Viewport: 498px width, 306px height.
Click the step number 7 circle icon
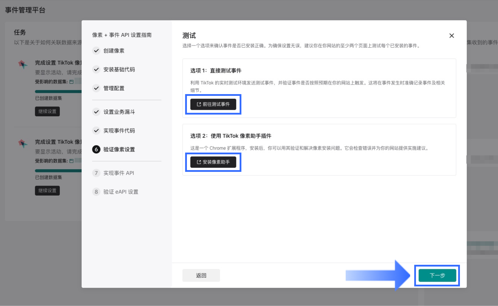pyautogui.click(x=96, y=173)
